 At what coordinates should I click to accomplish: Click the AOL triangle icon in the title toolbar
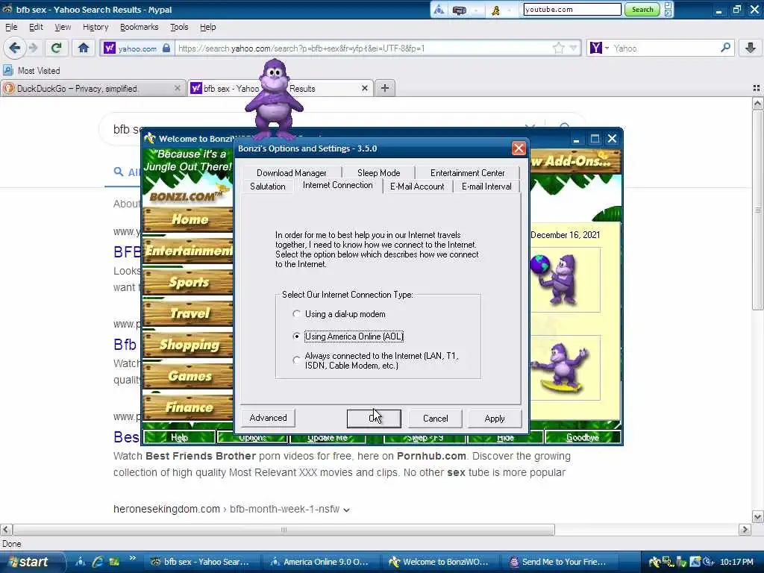point(439,9)
